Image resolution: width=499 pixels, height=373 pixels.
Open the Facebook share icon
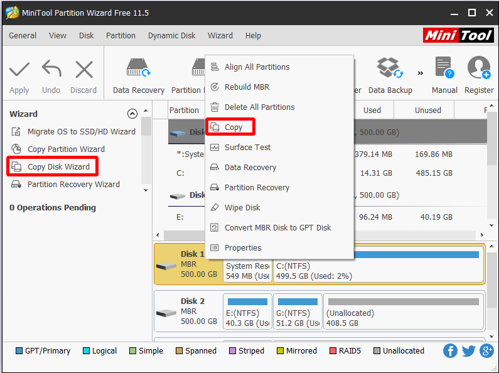[x=450, y=351]
